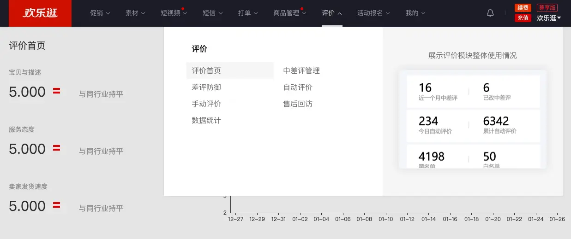Open the 活动报名 menu
Screen dimensions: 571x239
tap(373, 13)
